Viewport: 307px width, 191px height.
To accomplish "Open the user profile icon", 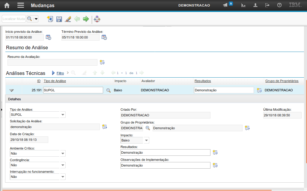I will (255, 5).
